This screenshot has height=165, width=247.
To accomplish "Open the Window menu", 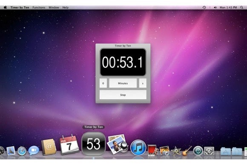I will [54, 7].
